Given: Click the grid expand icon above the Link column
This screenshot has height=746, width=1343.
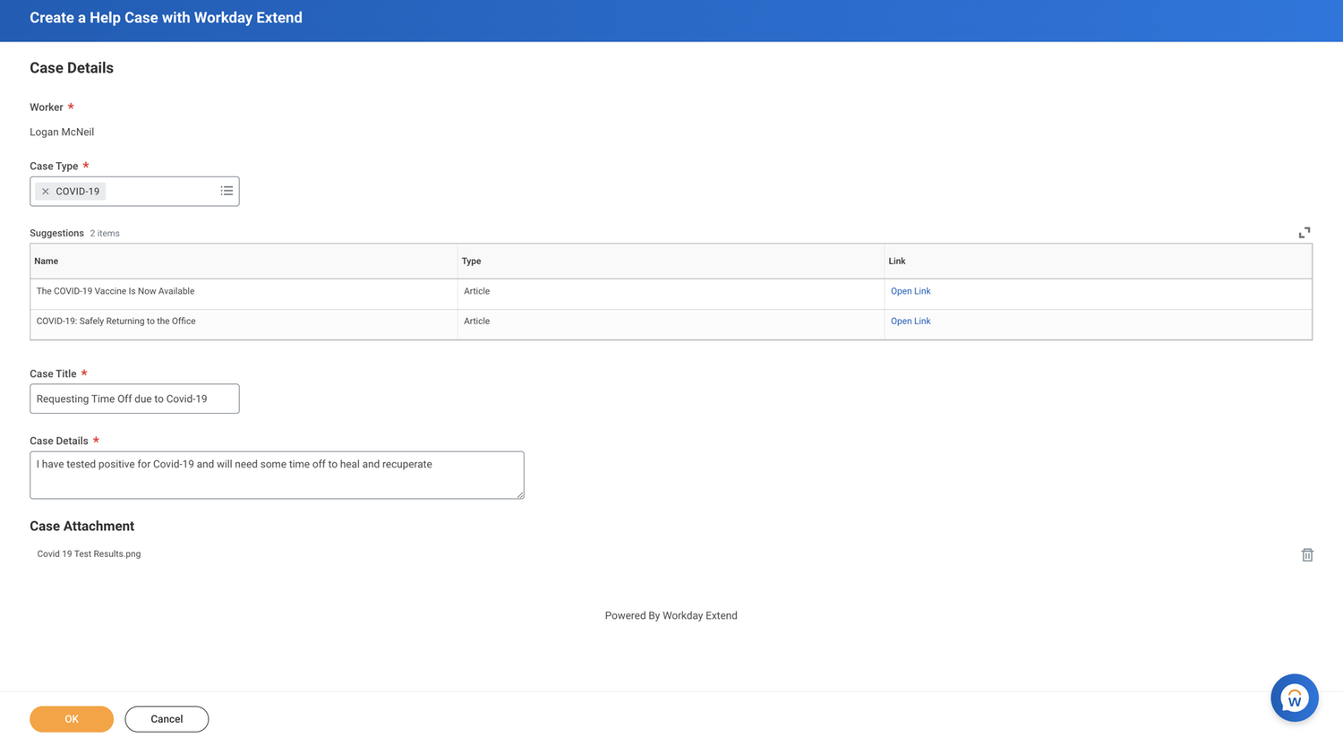Looking at the screenshot, I should coord(1305,232).
